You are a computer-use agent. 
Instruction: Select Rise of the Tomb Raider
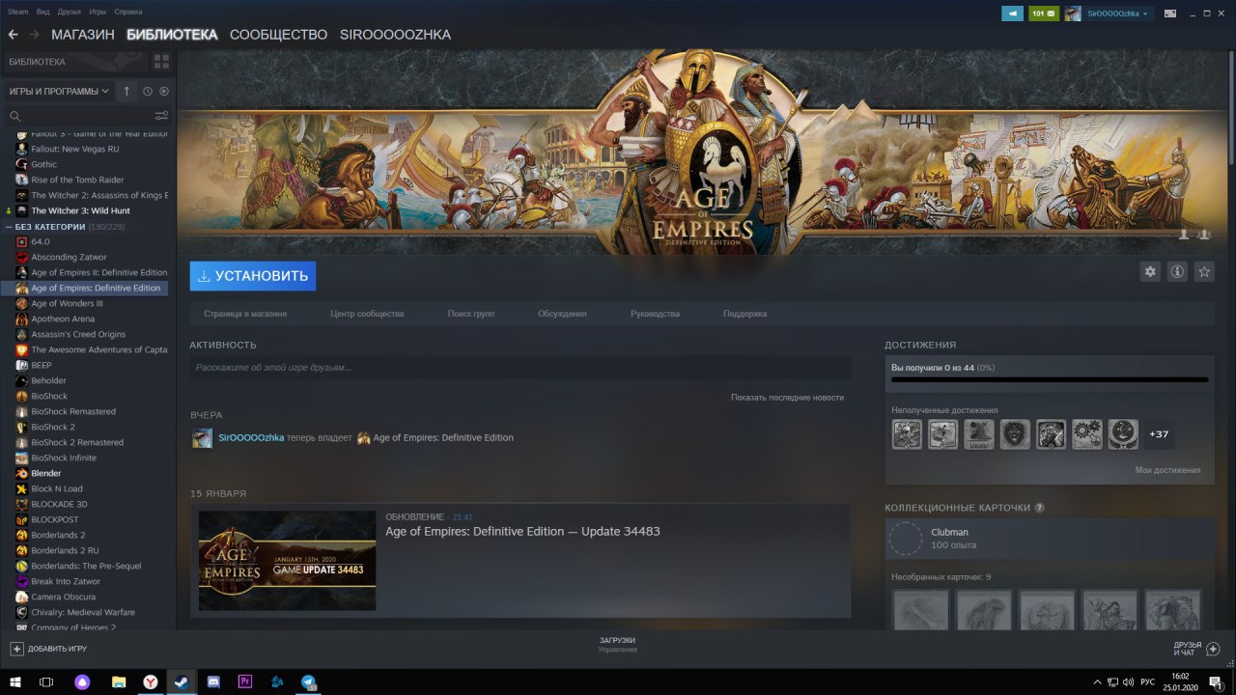pyautogui.click(x=77, y=180)
